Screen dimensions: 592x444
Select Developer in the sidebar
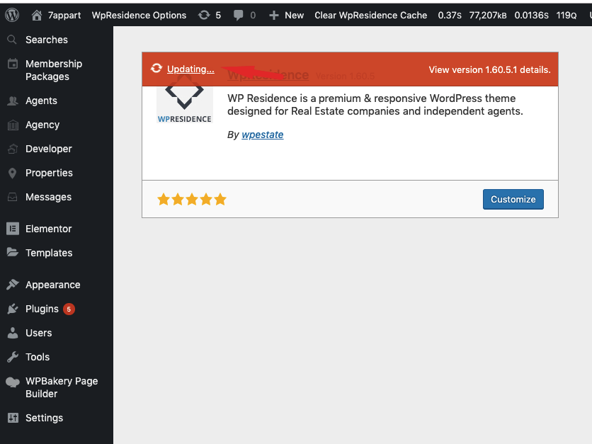pos(49,149)
